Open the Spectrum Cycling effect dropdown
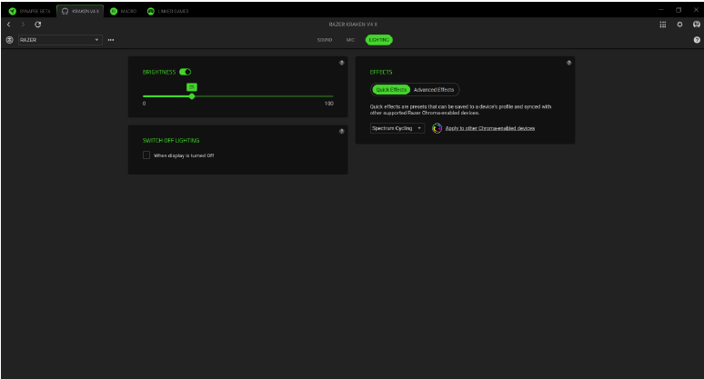Screen dimensions: 704x379 pyautogui.click(x=397, y=128)
